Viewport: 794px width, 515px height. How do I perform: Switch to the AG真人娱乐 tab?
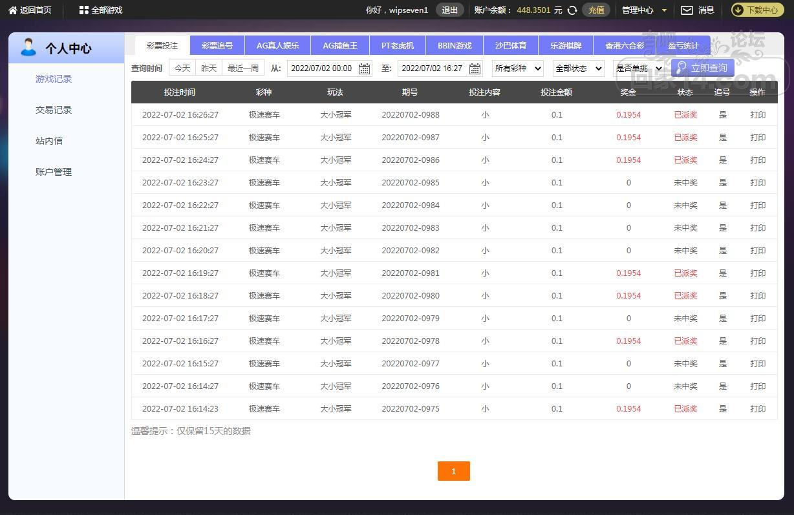[277, 46]
